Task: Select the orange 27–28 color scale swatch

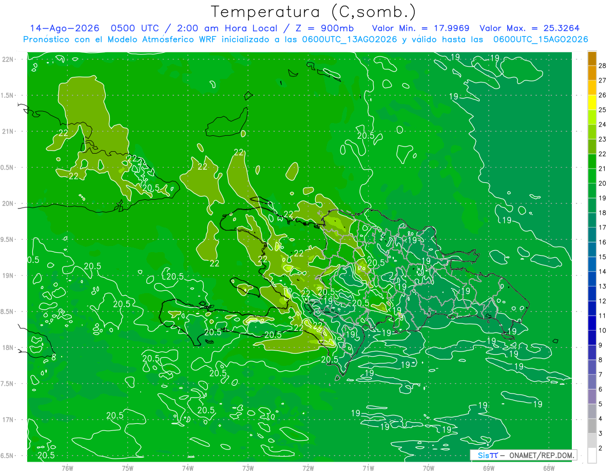Action: click(592, 73)
